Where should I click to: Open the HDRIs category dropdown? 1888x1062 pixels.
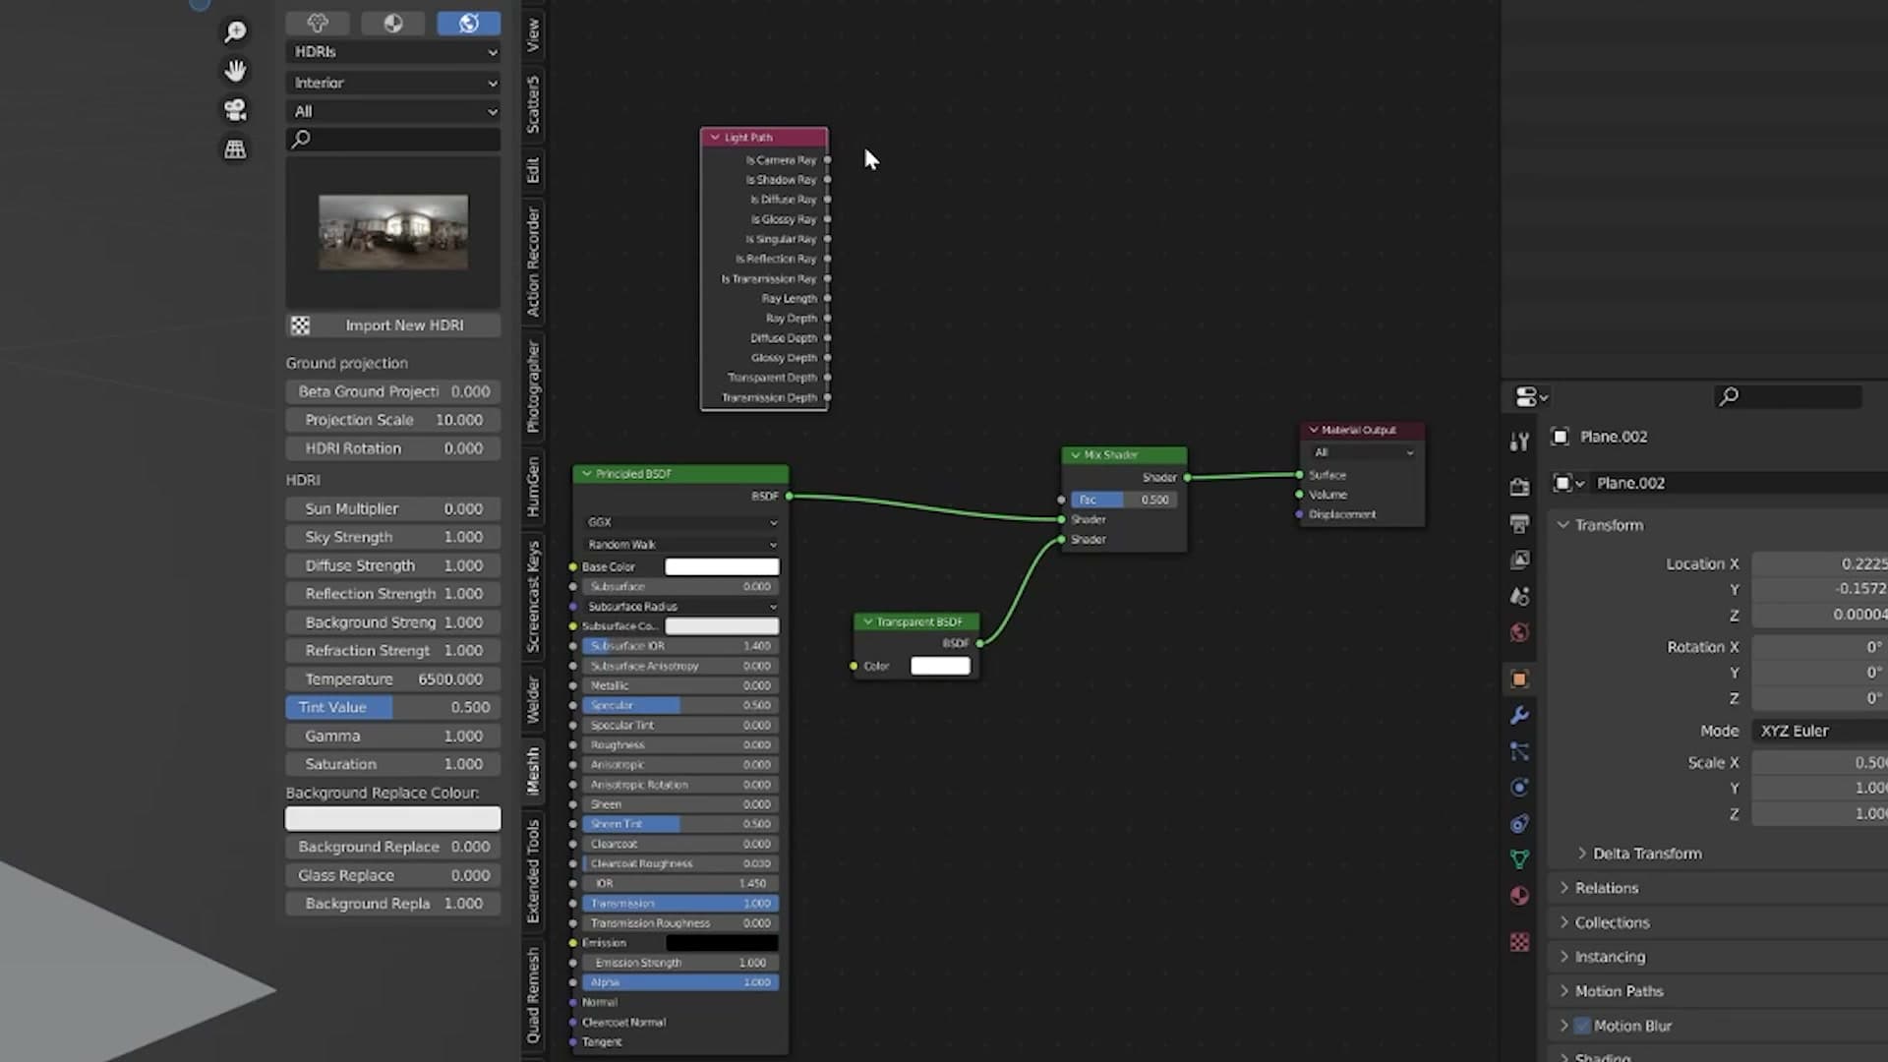[x=393, y=52]
